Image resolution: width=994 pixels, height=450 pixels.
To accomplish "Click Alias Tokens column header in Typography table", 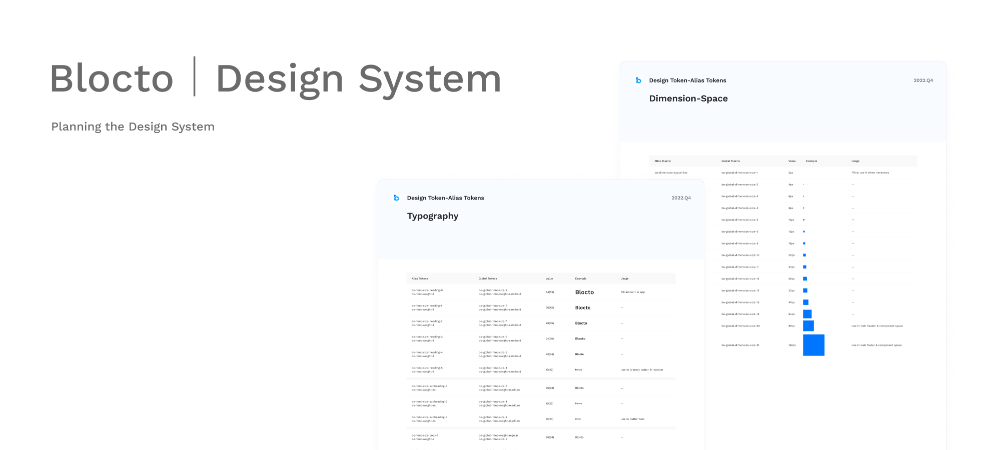I will 420,278.
